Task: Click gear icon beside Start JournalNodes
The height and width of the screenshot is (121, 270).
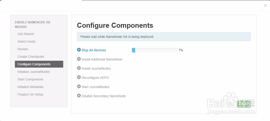Action: coord(79,86)
